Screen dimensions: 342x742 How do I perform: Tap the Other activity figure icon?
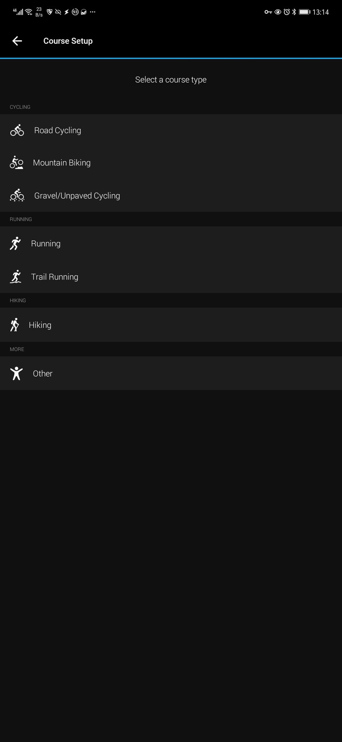point(16,373)
